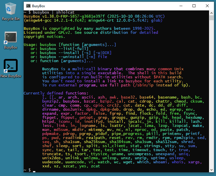Click the 'GPLv2.' license text
Image resolution: width=216 pixels, height=176 pixels.
tap(65, 33)
